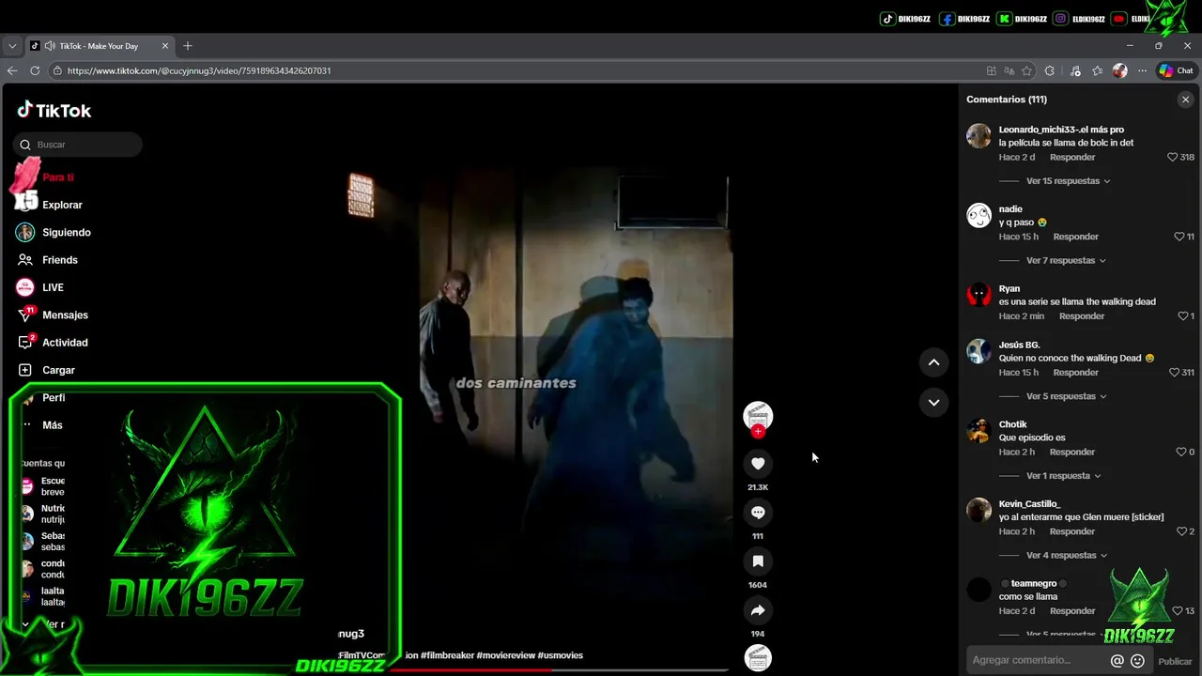Seek on the video progress bar
Image resolution: width=1202 pixels, height=676 pixels.
[560, 669]
